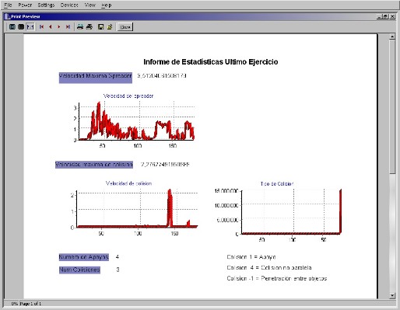Open the Devices menu
Image resolution: width=400 pixels, height=310 pixels.
tap(69, 5)
